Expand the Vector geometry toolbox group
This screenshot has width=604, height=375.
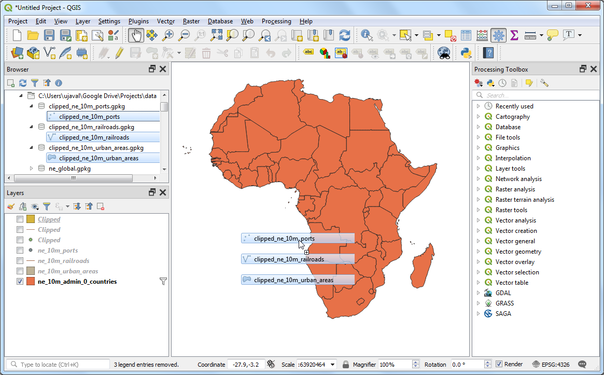coord(478,252)
